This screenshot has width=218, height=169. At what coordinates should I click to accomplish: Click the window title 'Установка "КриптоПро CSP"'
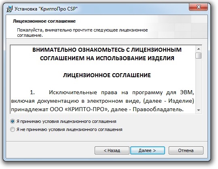point(46,9)
